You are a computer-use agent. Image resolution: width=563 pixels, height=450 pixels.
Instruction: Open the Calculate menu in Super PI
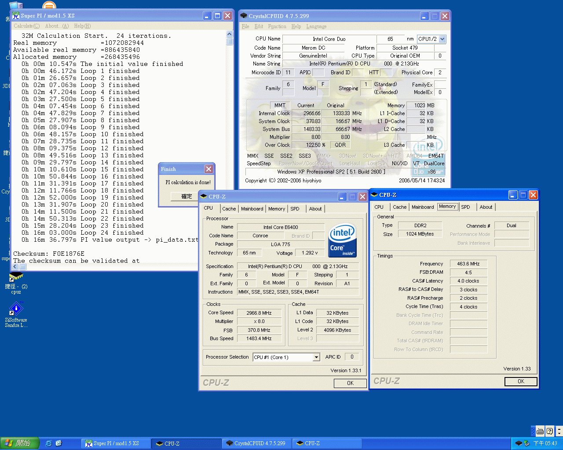click(x=26, y=26)
